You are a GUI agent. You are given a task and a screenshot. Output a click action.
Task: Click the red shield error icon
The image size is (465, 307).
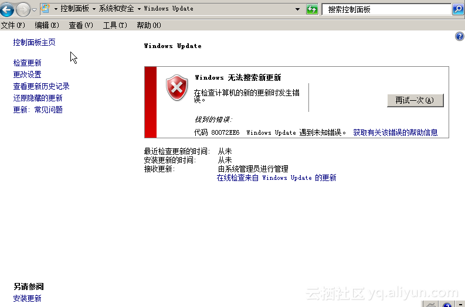(x=177, y=87)
